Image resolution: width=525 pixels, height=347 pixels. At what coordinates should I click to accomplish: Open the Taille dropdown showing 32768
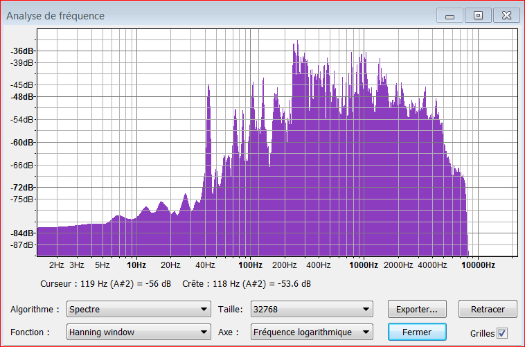click(x=312, y=310)
